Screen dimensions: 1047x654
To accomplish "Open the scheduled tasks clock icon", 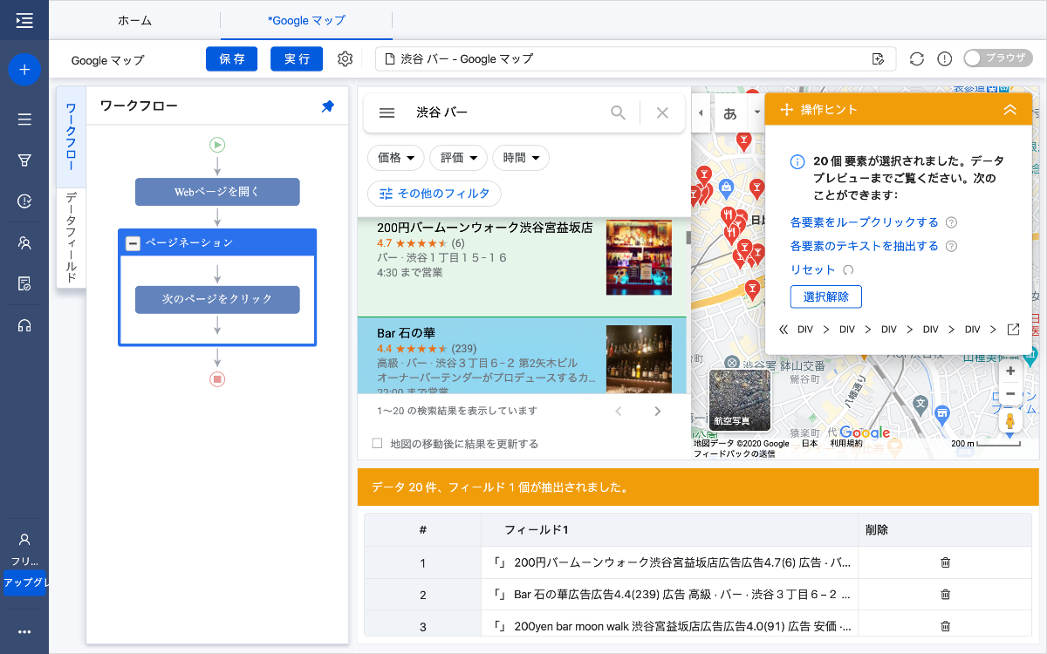I will coord(24,201).
